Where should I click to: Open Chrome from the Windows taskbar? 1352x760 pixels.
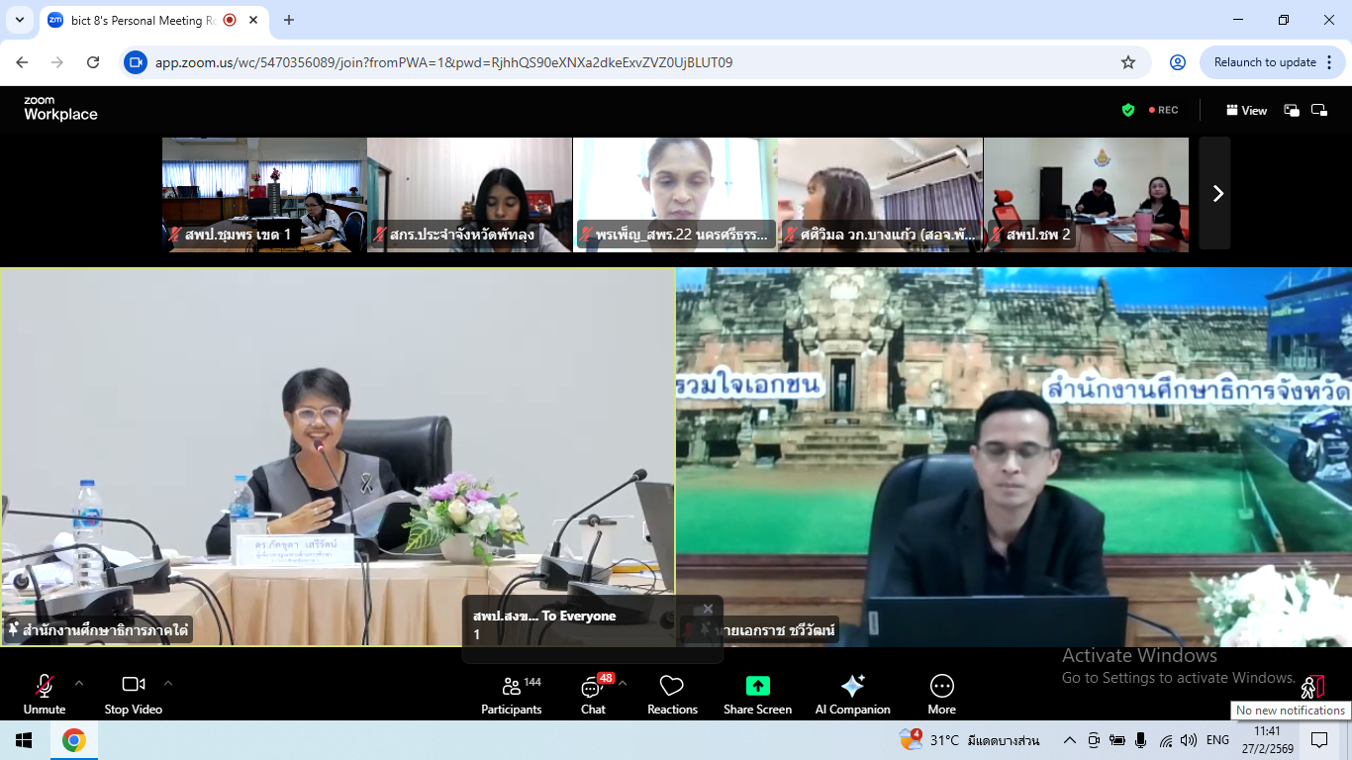point(73,740)
